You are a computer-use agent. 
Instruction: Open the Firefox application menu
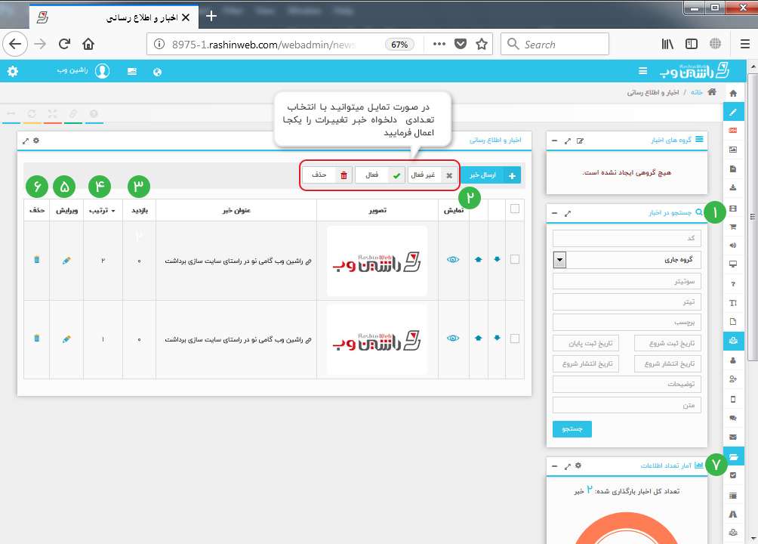pos(745,44)
